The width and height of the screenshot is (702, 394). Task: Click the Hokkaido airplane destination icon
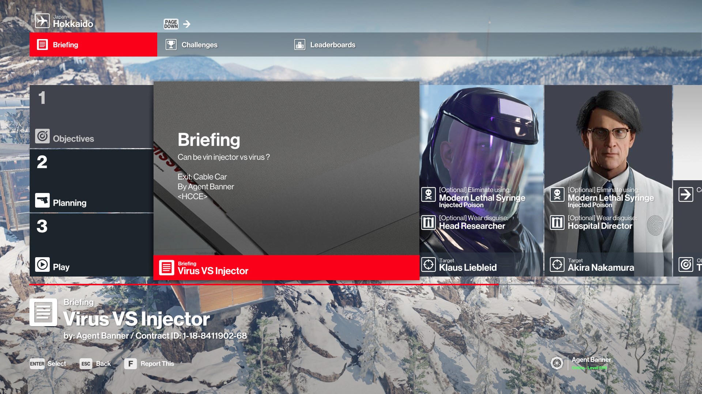tap(42, 21)
